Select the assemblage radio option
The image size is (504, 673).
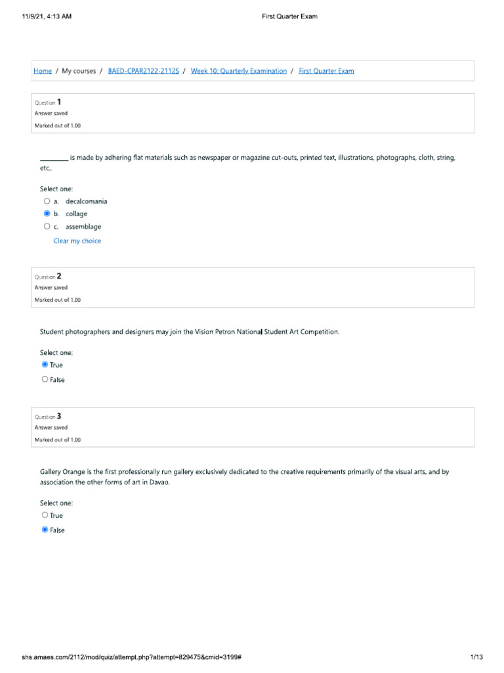coord(47,227)
